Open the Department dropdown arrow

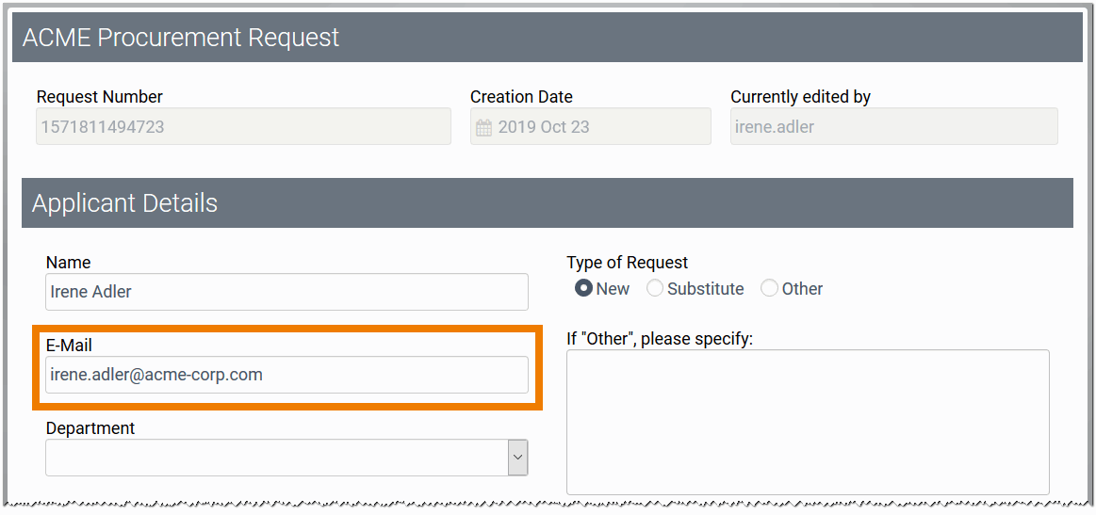coord(517,458)
